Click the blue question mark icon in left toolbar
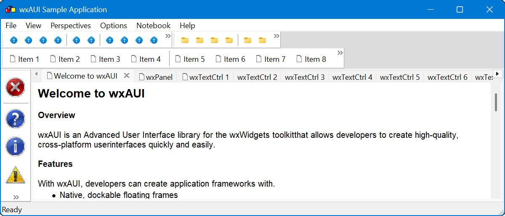Image resolution: width=505 pixels, height=216 pixels. coord(15,118)
